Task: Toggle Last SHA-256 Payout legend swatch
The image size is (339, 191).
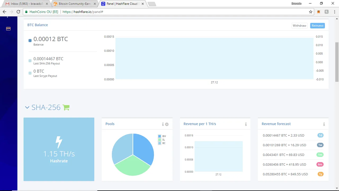Action: pos(30,61)
